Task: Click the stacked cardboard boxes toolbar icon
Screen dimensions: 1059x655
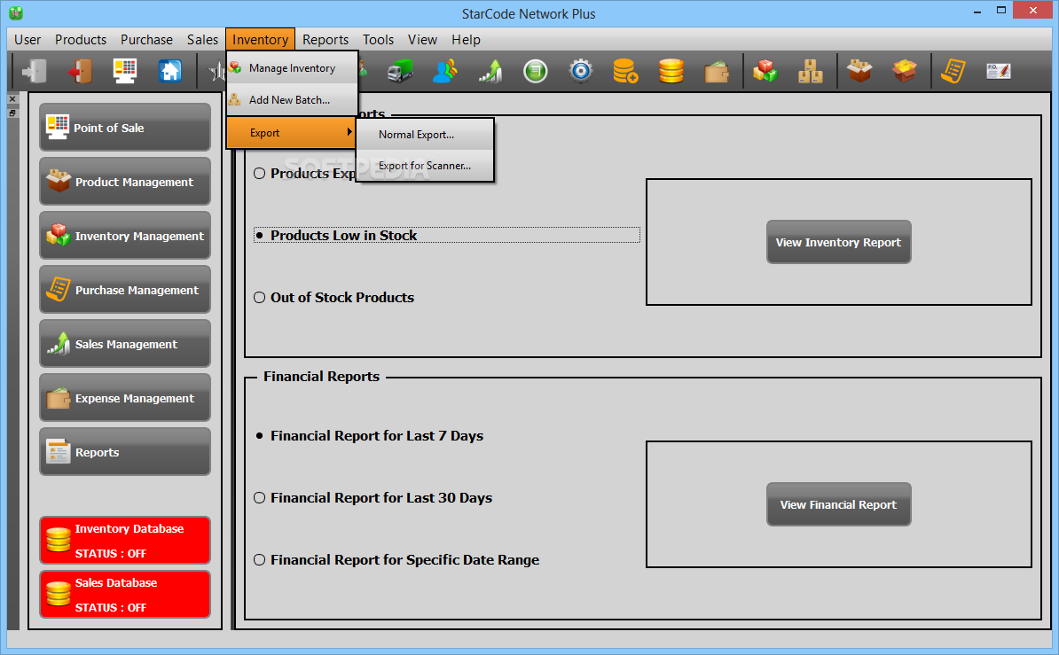Action: click(x=811, y=71)
